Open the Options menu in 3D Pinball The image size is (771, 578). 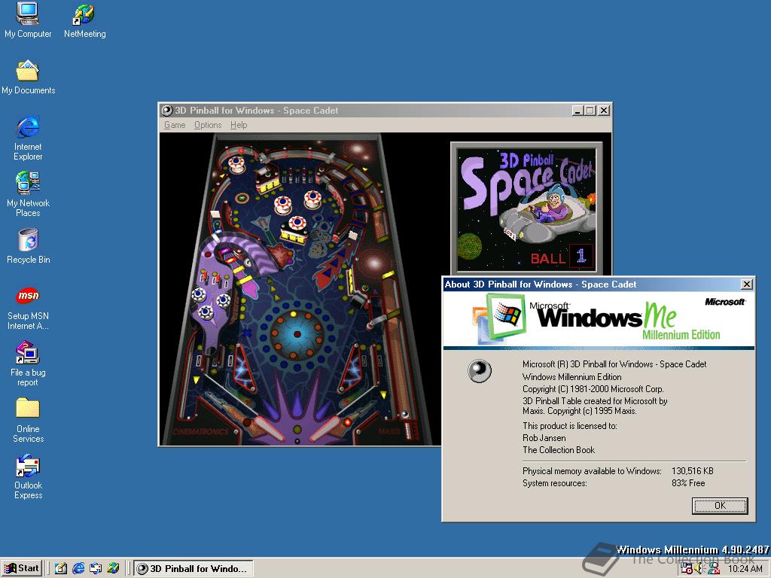point(208,125)
